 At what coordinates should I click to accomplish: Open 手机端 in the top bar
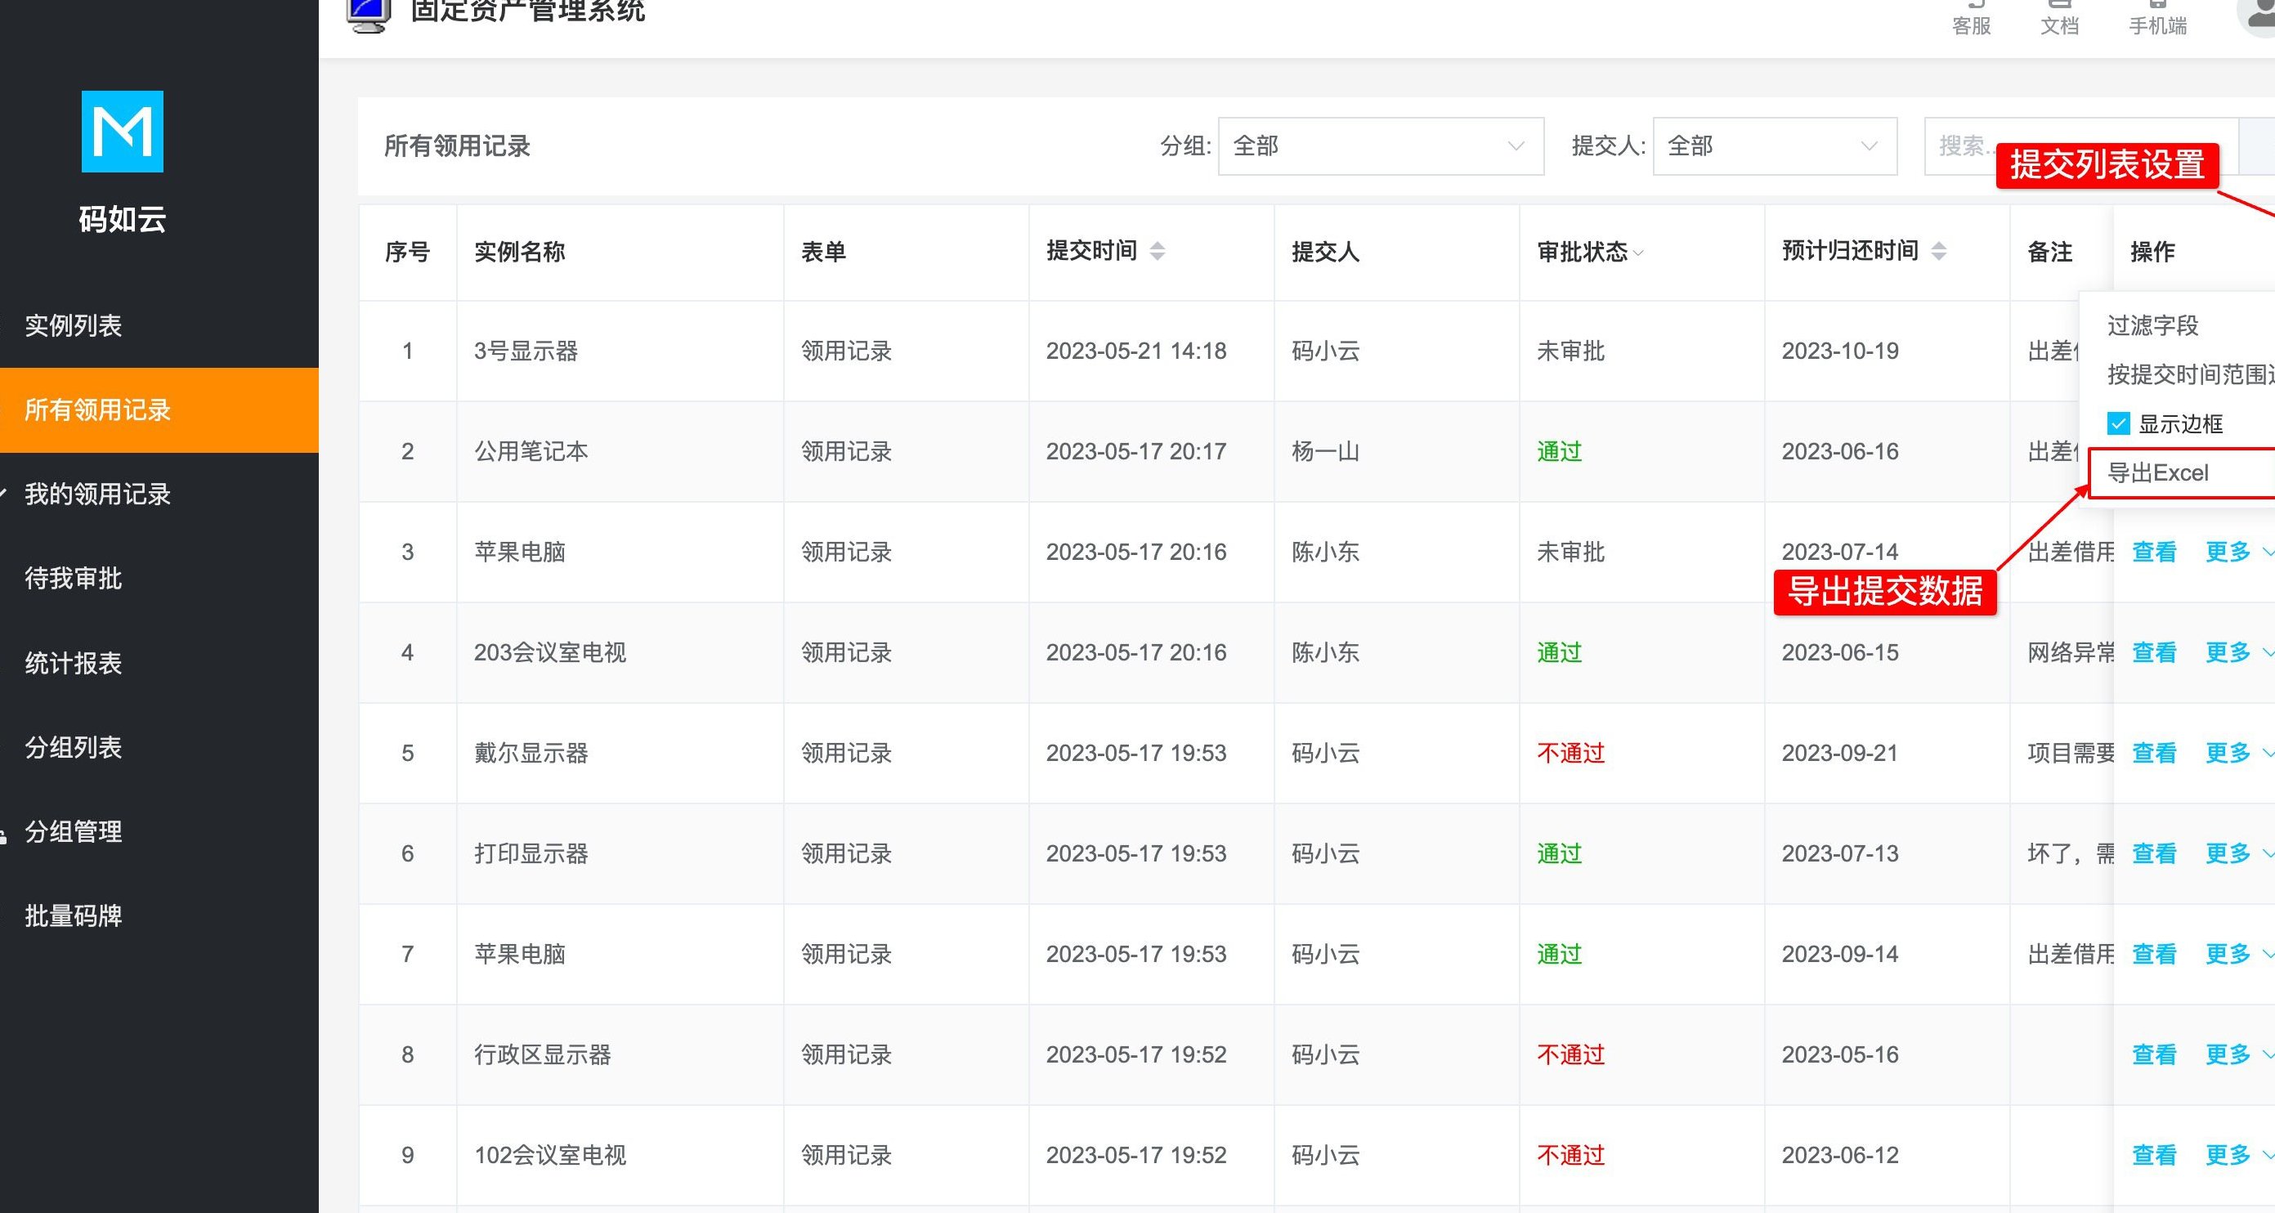point(2157,18)
